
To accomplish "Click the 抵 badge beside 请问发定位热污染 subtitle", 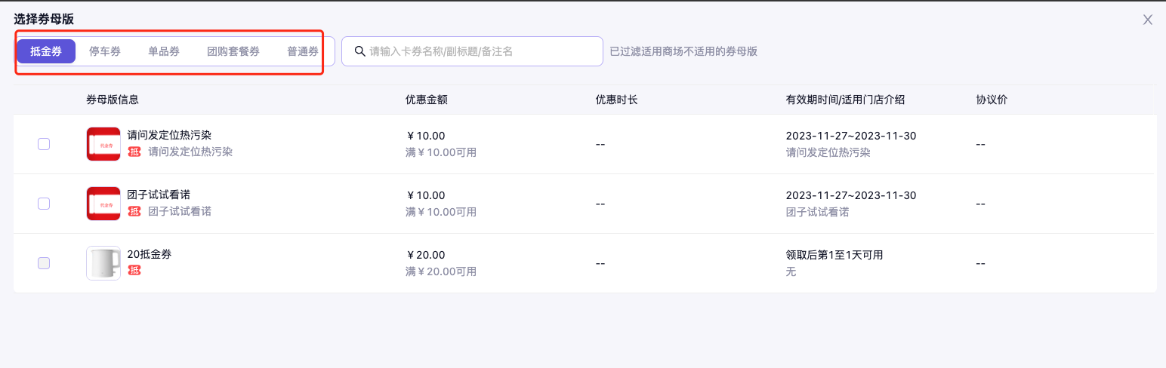I will (x=134, y=152).
